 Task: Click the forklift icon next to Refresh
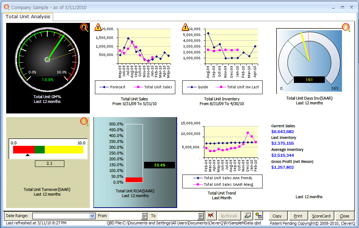coord(248,216)
